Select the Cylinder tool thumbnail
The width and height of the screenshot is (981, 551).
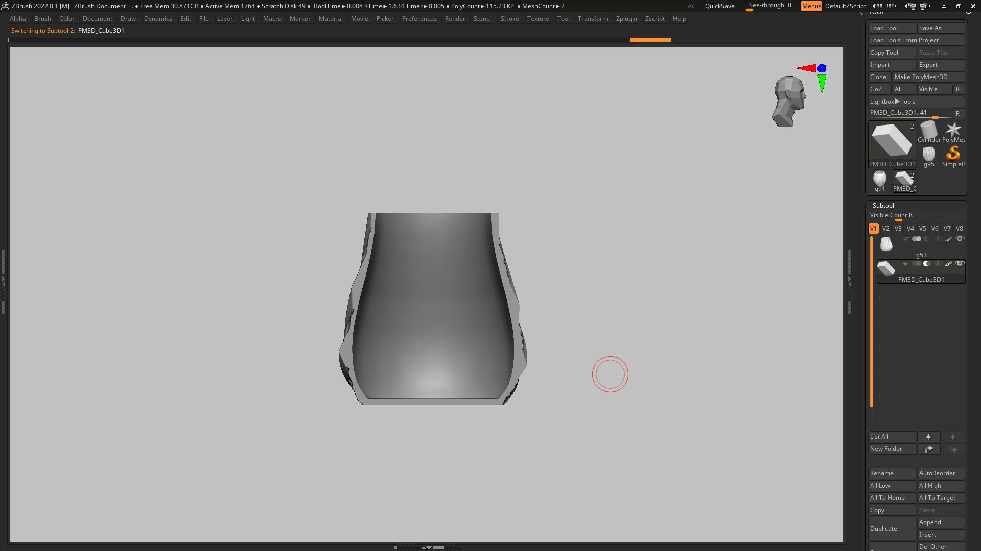[928, 132]
